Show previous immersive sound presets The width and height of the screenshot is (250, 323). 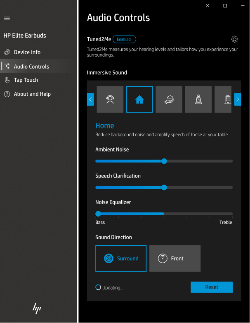(x=90, y=99)
